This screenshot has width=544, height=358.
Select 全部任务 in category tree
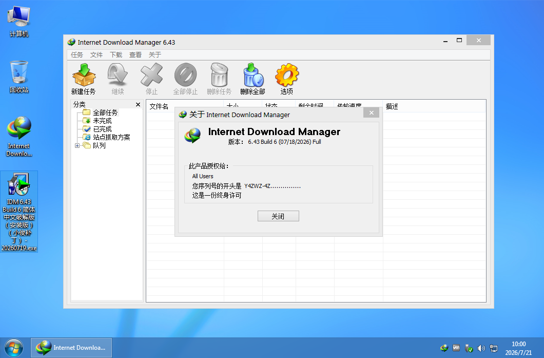105,112
